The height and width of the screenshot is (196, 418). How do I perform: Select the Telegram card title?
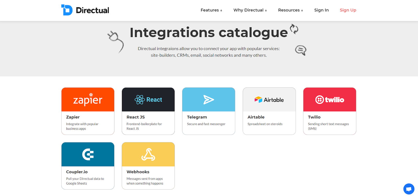(x=197, y=117)
